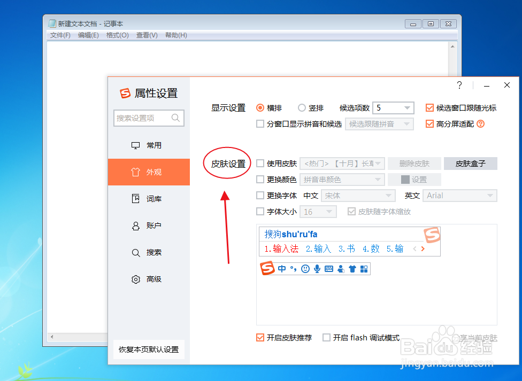
Task: Click the magnifier icon in the settings search box
Action: point(175,118)
